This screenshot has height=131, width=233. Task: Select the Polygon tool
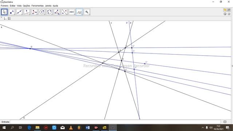click(x=34, y=12)
